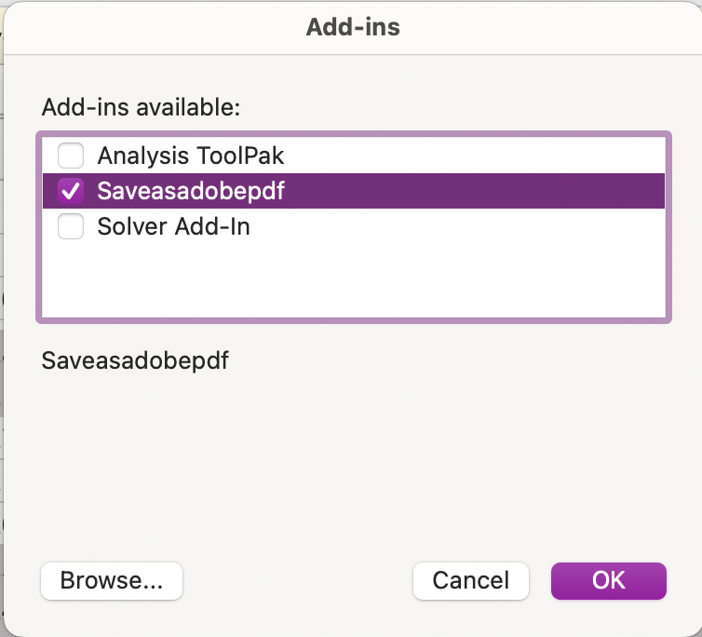This screenshot has height=637, width=702.
Task: Click right end of highlighted purple row
Action: point(633,191)
